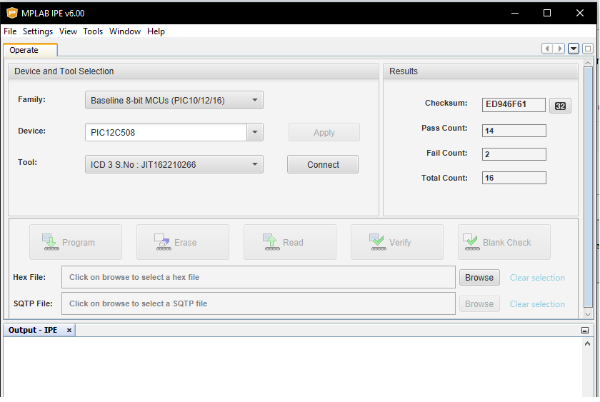The height and width of the screenshot is (402, 600).
Task: Click Browse for Hex File
Action: coord(479,277)
